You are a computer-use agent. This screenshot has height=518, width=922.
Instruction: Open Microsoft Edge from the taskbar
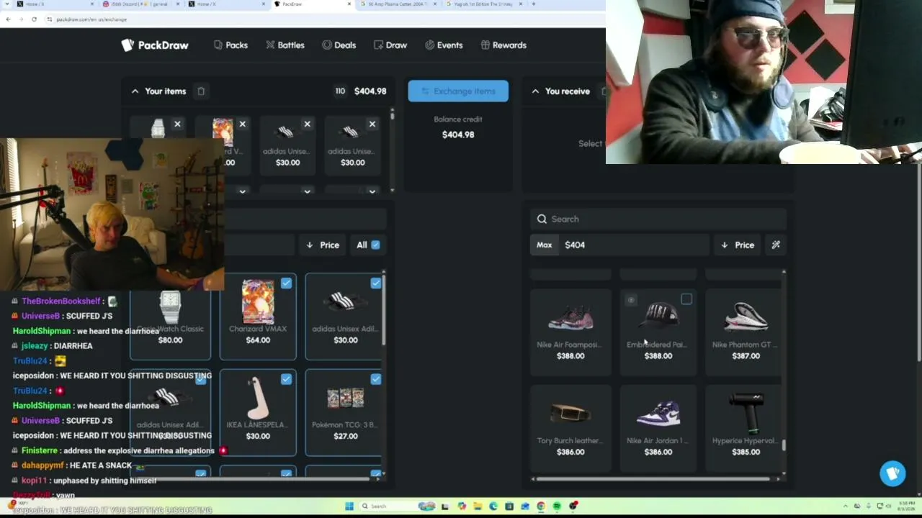point(493,506)
